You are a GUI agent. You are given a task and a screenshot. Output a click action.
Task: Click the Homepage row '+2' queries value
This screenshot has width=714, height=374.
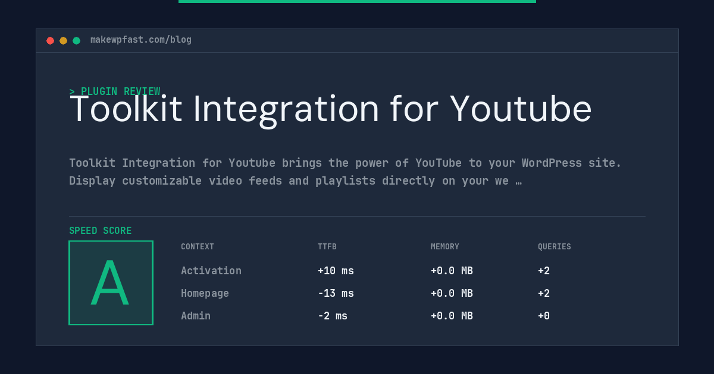[544, 293]
